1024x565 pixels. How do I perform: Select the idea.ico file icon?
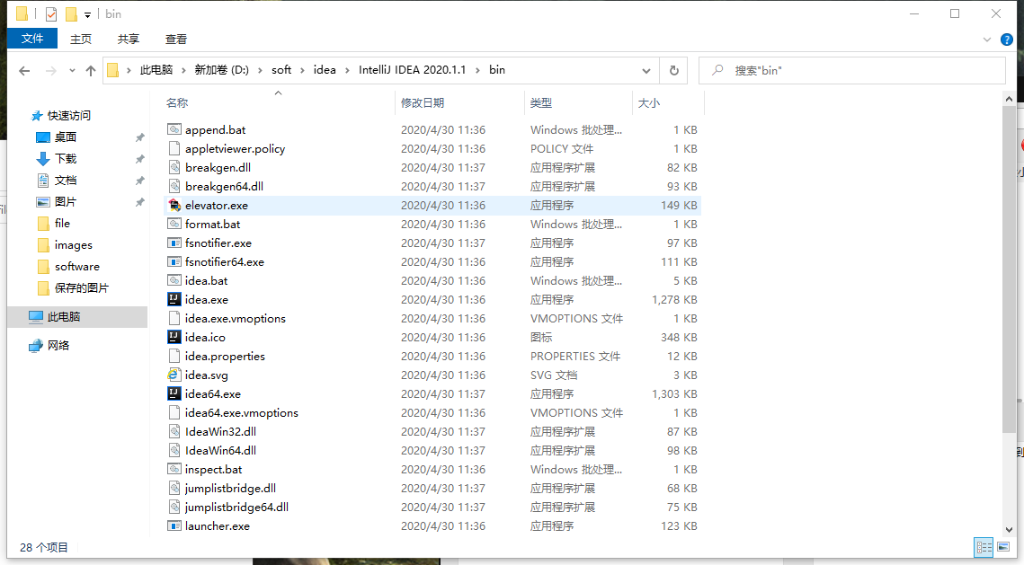174,337
